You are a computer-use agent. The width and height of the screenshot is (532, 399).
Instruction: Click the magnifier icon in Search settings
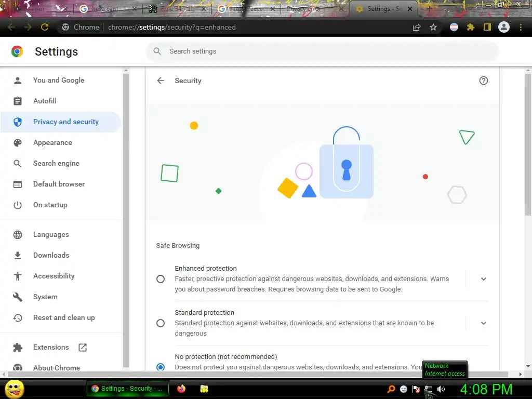(x=157, y=51)
